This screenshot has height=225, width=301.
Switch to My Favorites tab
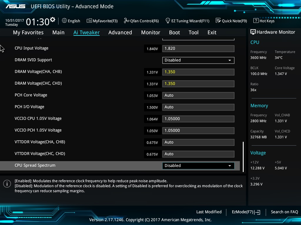tap(28, 33)
